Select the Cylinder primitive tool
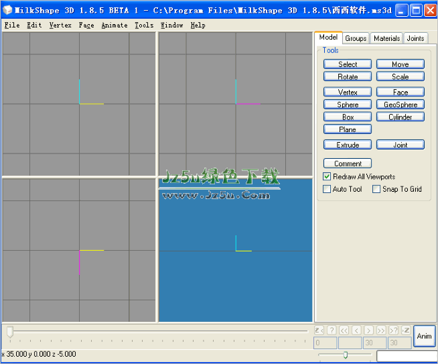The height and width of the screenshot is (364, 438). pyautogui.click(x=400, y=117)
